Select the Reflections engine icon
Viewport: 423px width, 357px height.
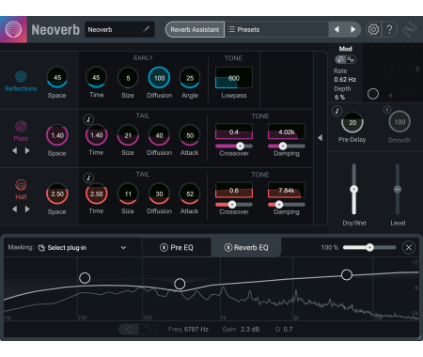coord(21,77)
